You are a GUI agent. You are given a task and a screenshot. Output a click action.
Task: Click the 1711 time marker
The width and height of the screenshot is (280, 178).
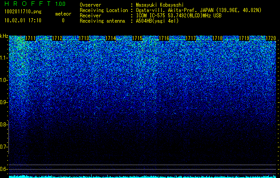click(x=31, y=38)
